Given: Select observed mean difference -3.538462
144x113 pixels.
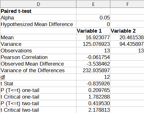Looking at the screenshot, I should tap(93, 64).
